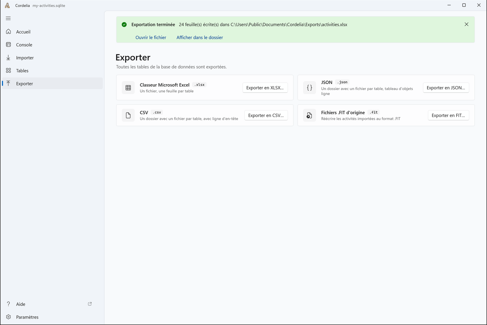
Task: Click the FIT file icon
Action: (310, 115)
